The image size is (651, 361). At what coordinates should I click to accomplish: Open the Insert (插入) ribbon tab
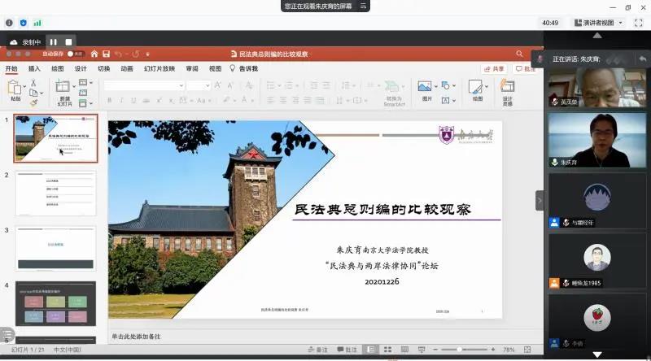click(x=34, y=69)
